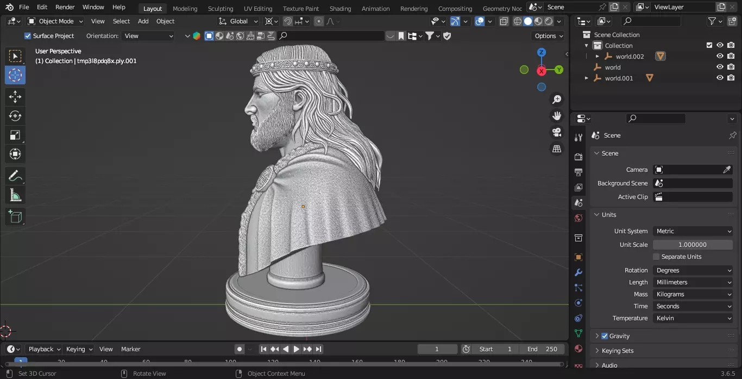
Task: Open the Physics properties tab
Action: click(578, 303)
